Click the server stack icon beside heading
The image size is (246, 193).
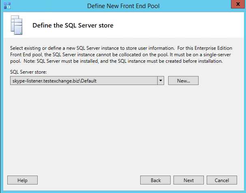click(x=17, y=25)
